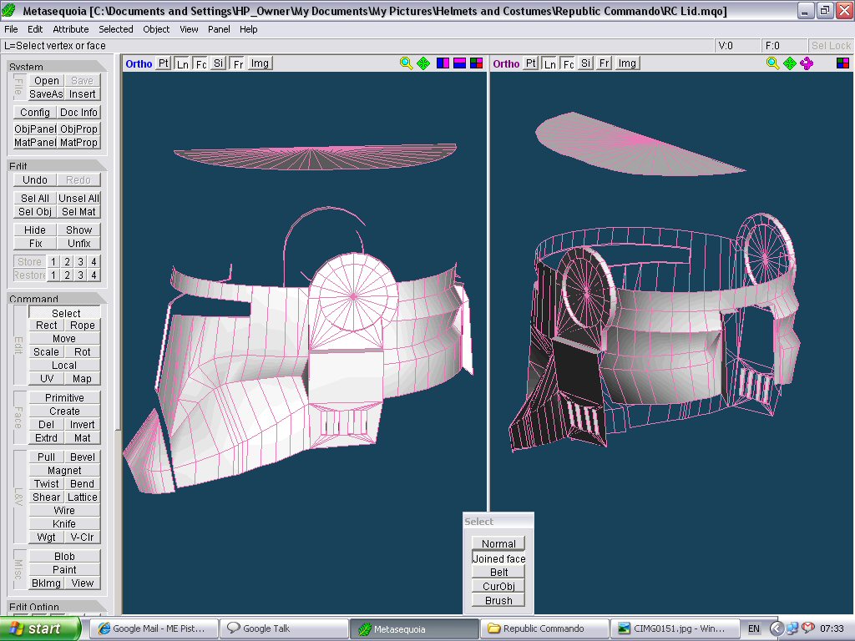Image resolution: width=855 pixels, height=641 pixels.
Task: Open the View menu in the menu bar
Action: 189,29
